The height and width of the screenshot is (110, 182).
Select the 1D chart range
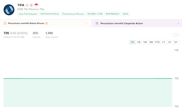click(x=132, y=42)
